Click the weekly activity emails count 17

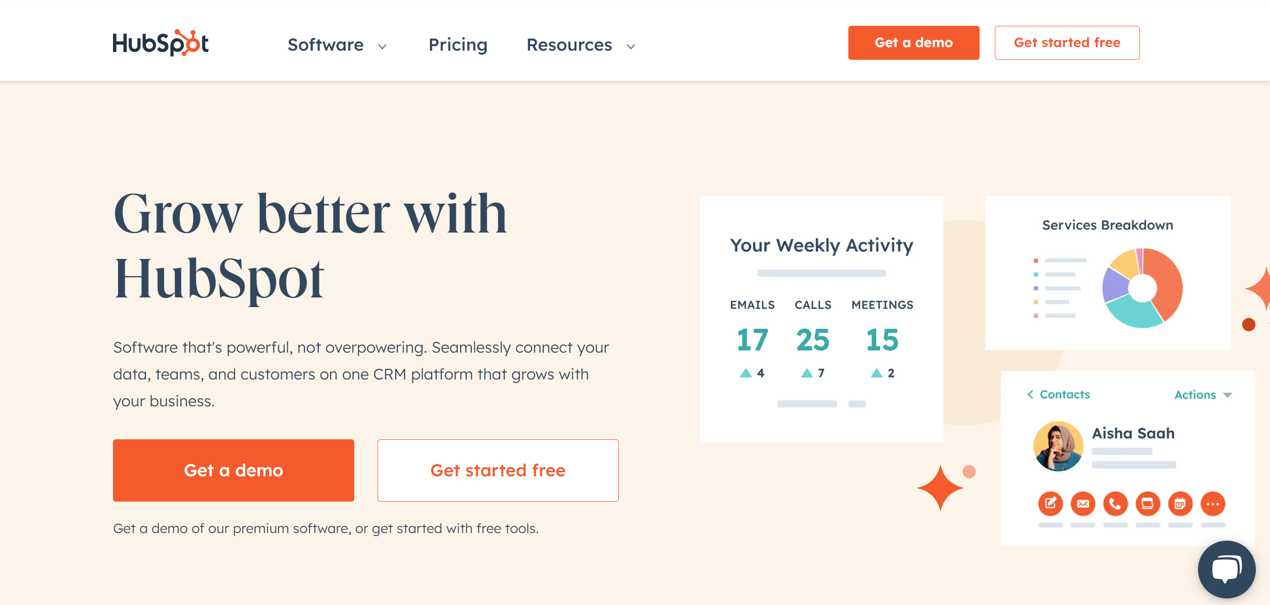(751, 338)
